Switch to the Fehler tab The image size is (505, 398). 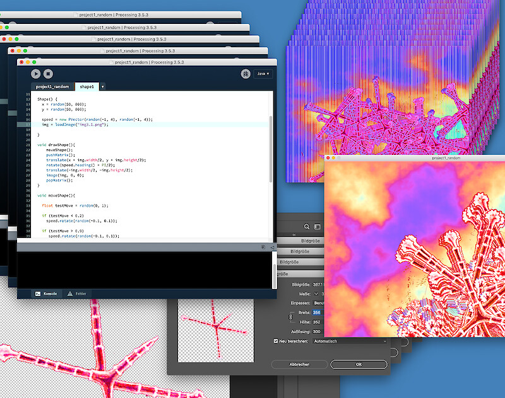(77, 293)
